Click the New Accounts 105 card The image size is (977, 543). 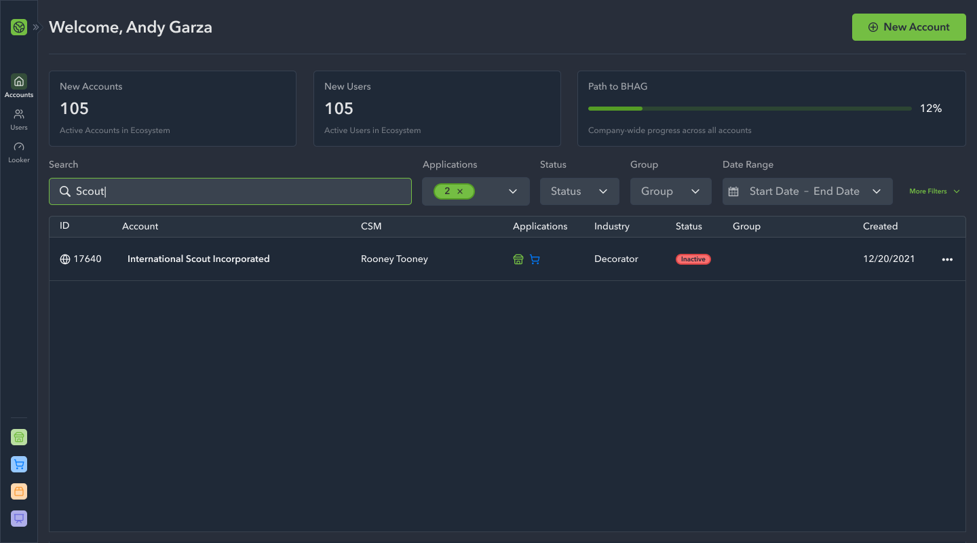pos(172,109)
